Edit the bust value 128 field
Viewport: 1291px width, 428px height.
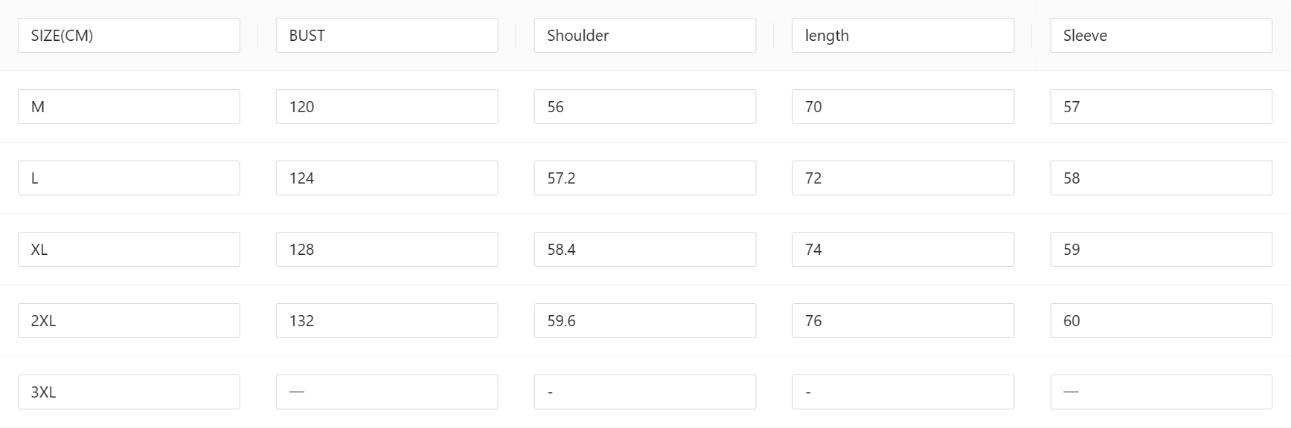387,250
